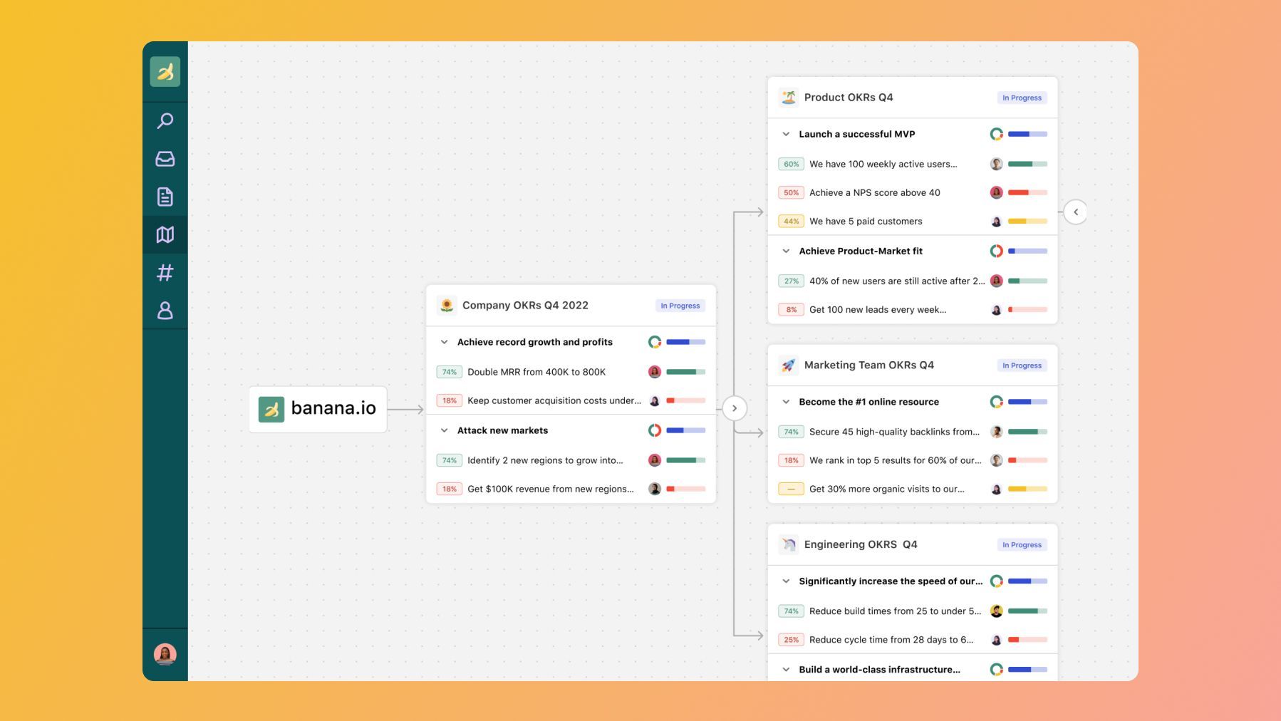This screenshot has height=721, width=1281.
Task: Open 'Identify 2 new regions to grow into...'
Action: [545, 460]
